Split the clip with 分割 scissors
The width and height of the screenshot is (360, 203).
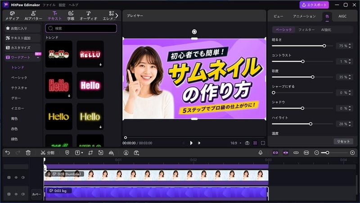pyautogui.click(x=47, y=152)
